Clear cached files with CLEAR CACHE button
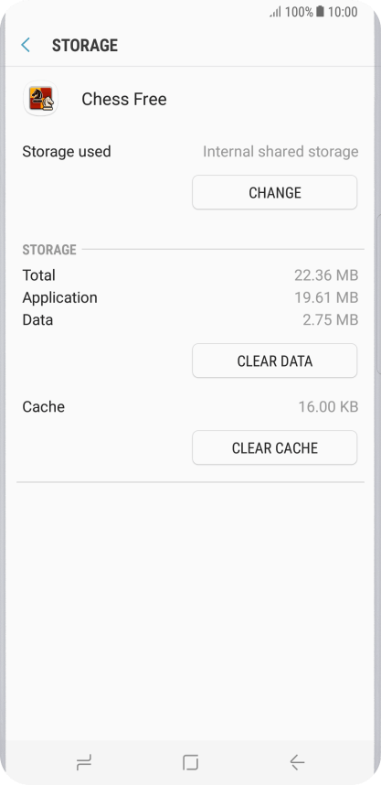Viewport: 381px width, 785px height. pyautogui.click(x=275, y=447)
